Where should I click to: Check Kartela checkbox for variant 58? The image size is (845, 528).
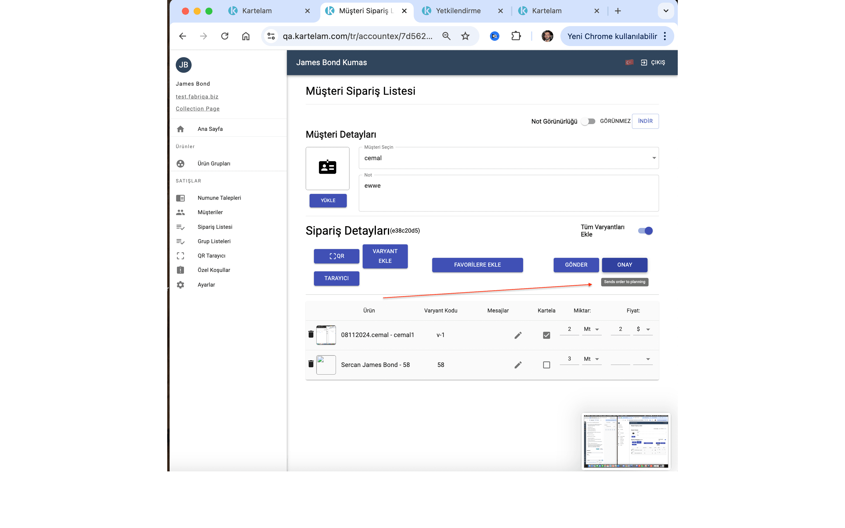point(546,365)
